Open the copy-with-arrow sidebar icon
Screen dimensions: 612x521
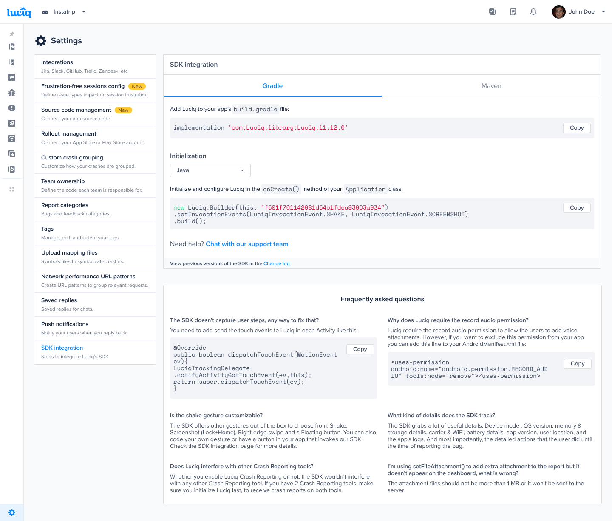point(12,62)
